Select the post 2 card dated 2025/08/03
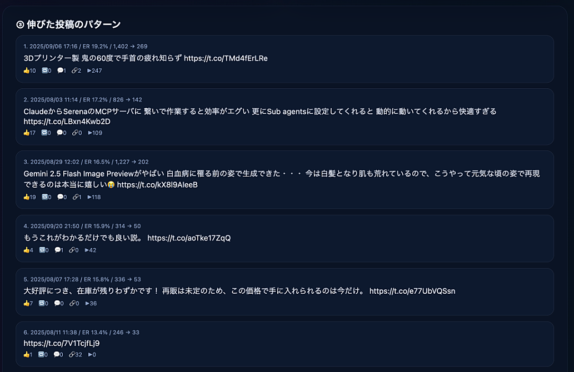Viewport: 574px width, 372px height. pyautogui.click(x=284, y=117)
